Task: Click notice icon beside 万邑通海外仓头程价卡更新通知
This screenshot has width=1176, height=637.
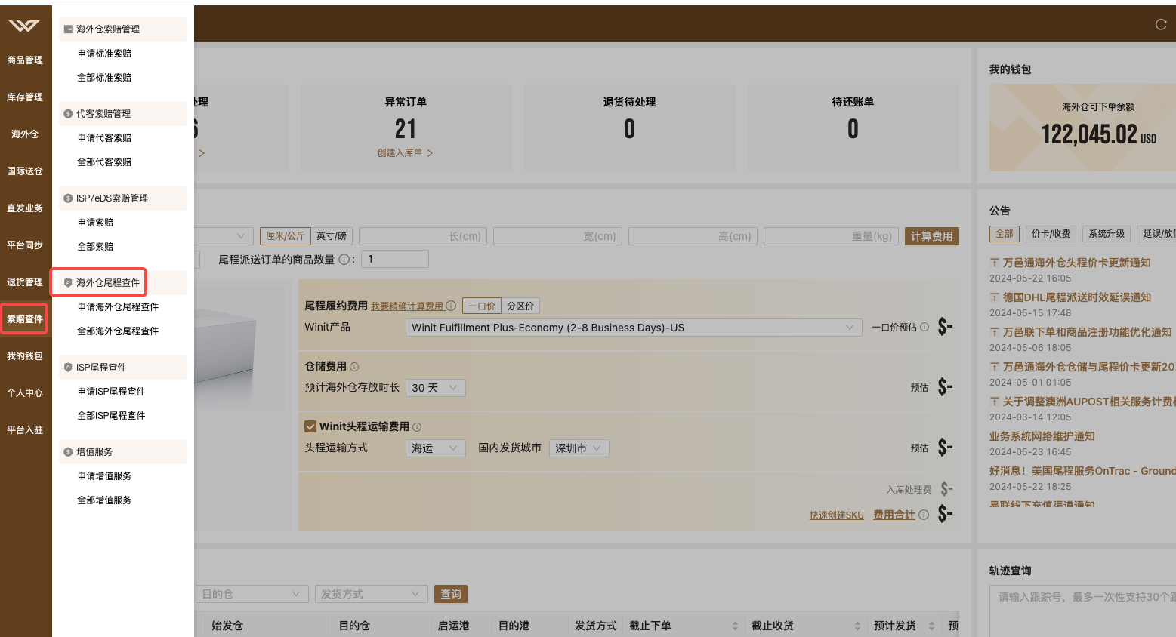Action: 995,263
